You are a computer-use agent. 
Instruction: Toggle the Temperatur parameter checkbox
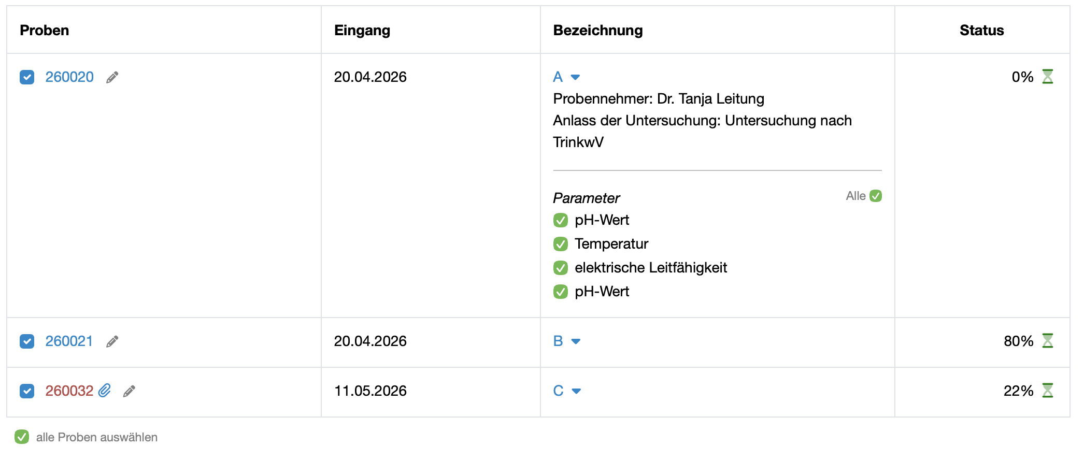pyautogui.click(x=561, y=244)
